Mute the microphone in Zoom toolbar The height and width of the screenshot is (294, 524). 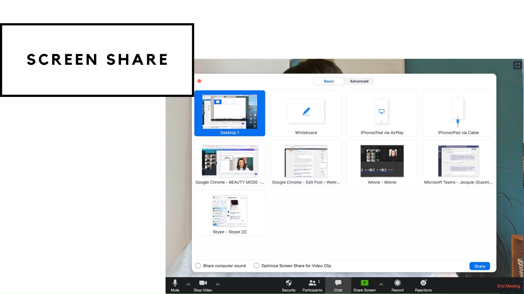[175, 283]
